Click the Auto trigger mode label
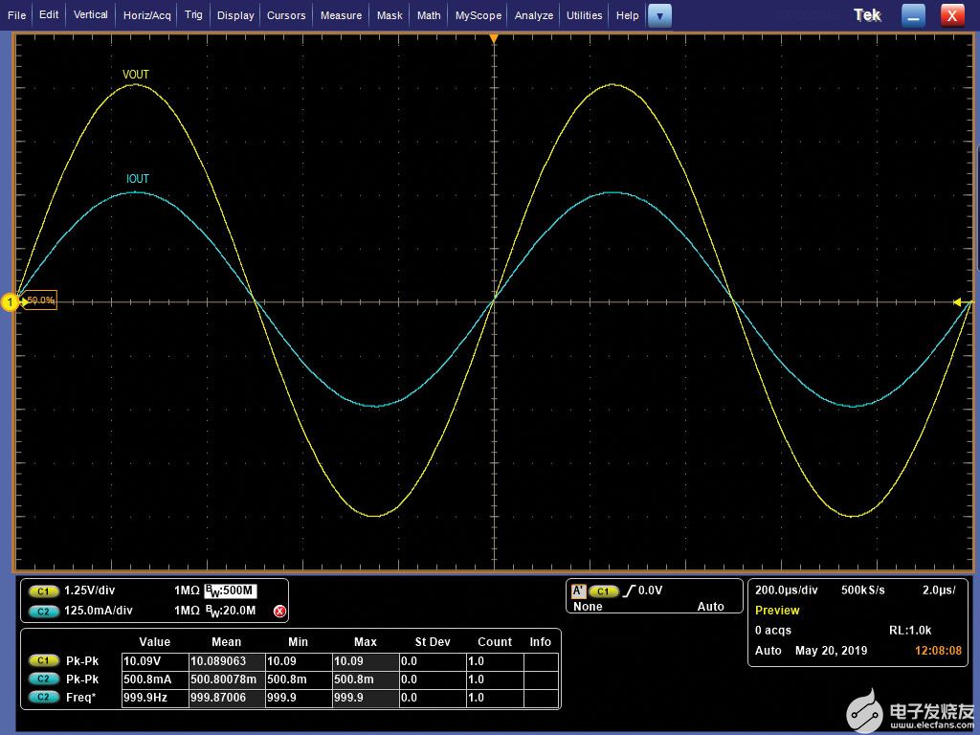Image resolution: width=980 pixels, height=735 pixels. 711,606
